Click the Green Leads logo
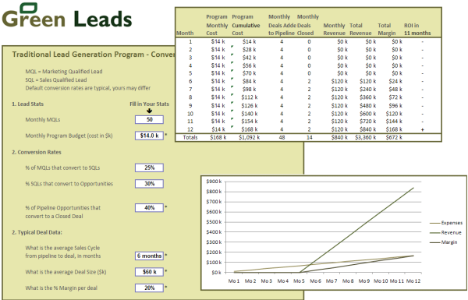Viewport: 468px width, 300px height. pyautogui.click(x=67, y=16)
